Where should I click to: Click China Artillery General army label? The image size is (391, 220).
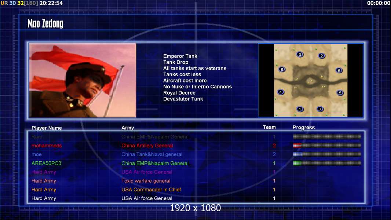pos(147,146)
